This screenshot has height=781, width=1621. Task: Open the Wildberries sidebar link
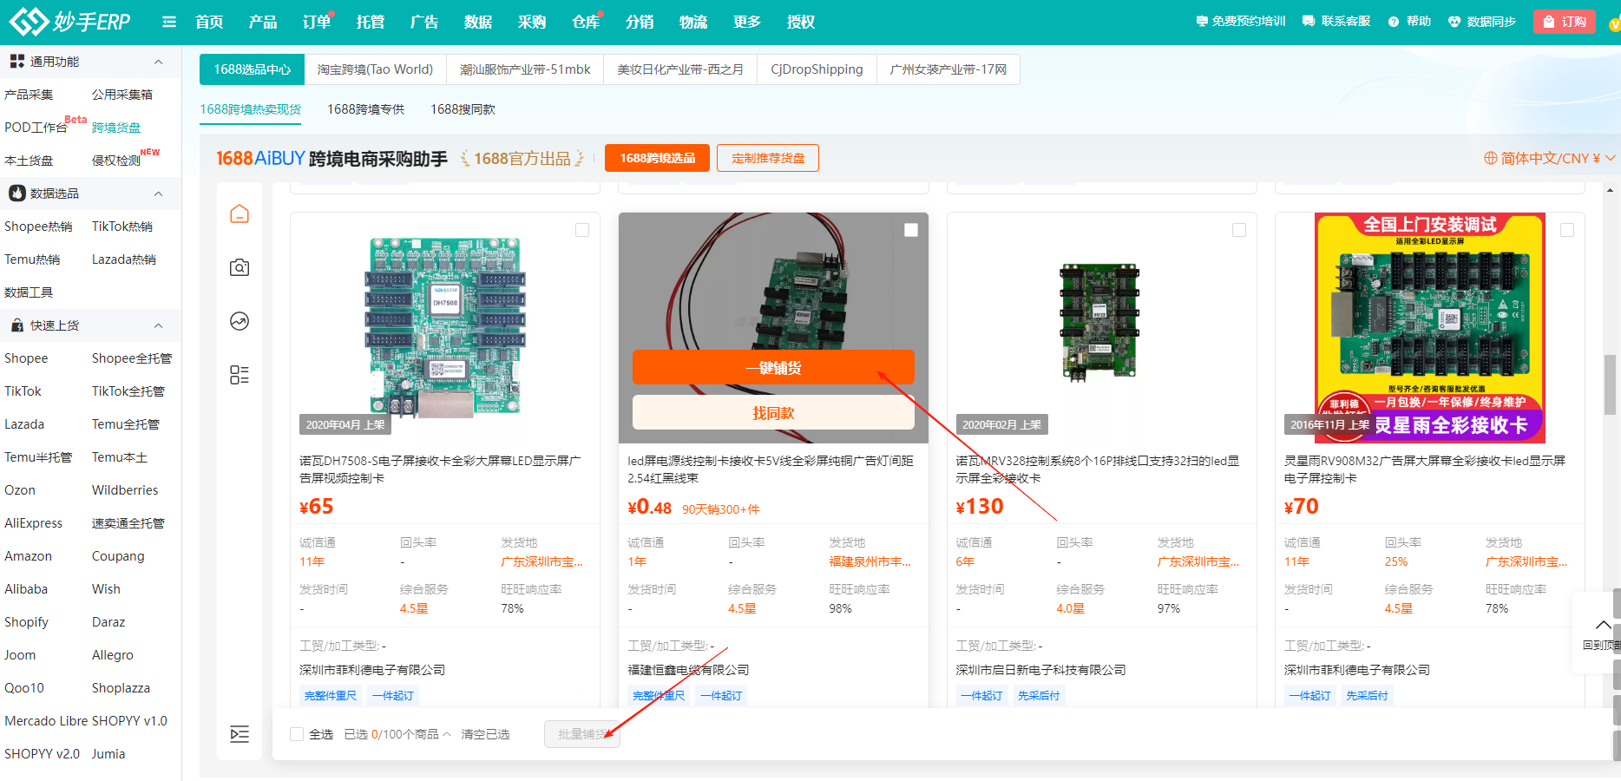pyautogui.click(x=125, y=490)
